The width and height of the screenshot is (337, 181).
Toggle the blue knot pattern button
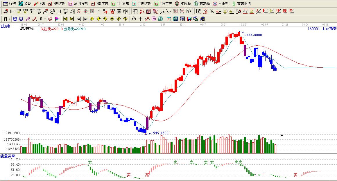(15, 19)
